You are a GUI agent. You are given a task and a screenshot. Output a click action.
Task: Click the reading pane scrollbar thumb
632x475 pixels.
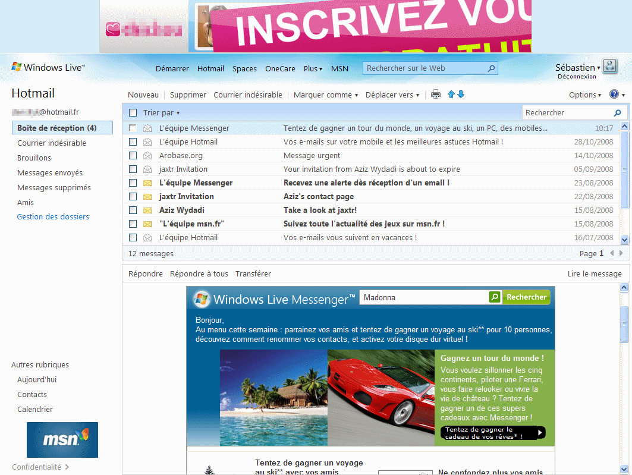(624, 324)
